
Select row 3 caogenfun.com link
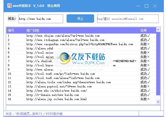(x=80, y=44)
